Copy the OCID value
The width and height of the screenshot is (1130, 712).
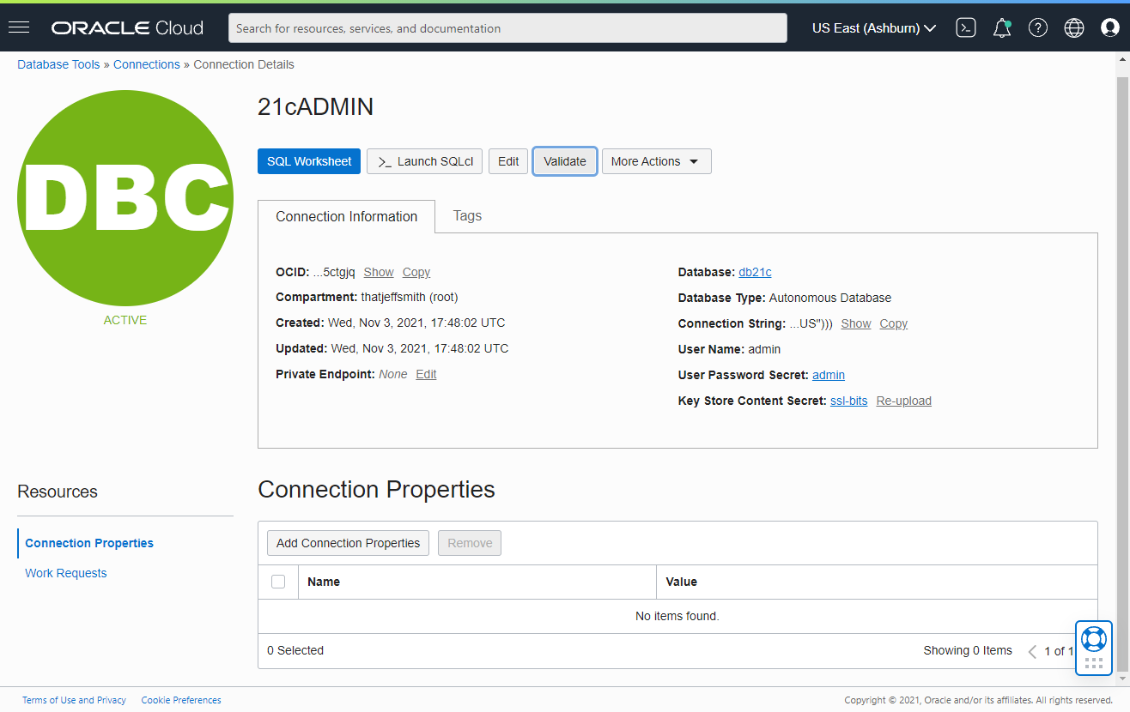pos(416,272)
